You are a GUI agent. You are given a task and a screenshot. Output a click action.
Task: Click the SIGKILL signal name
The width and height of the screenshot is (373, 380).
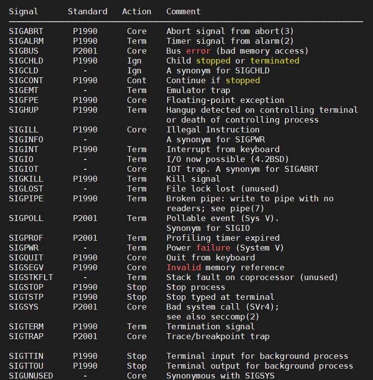(26, 179)
